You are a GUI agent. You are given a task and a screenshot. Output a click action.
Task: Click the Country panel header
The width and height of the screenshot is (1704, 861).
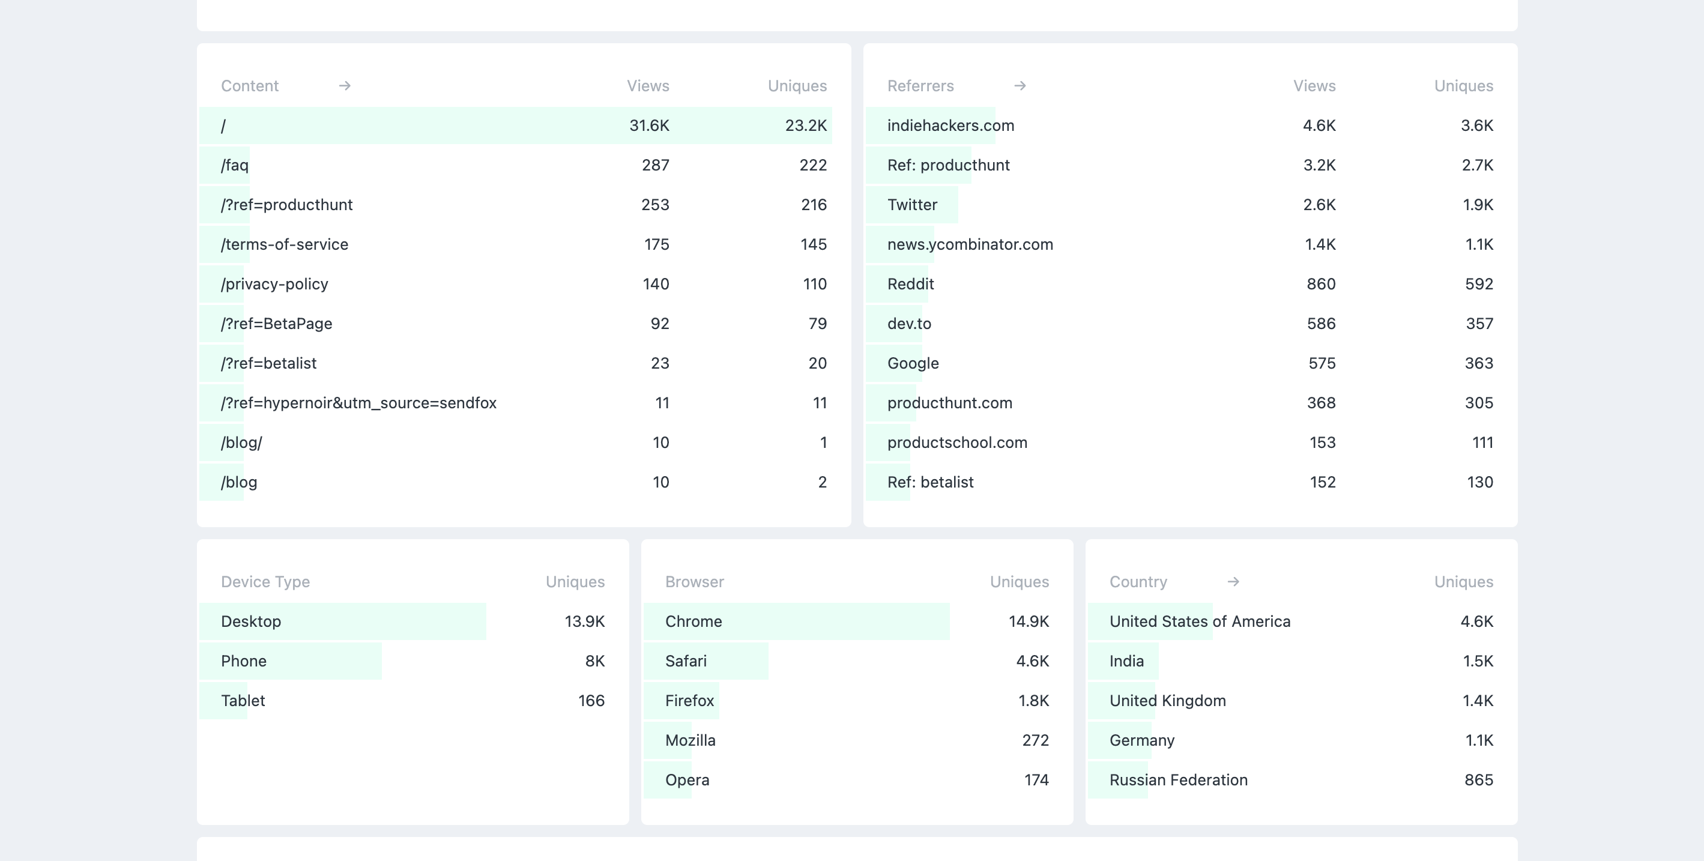click(x=1138, y=582)
